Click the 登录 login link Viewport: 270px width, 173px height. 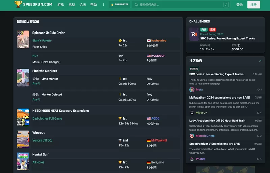click(239, 5)
